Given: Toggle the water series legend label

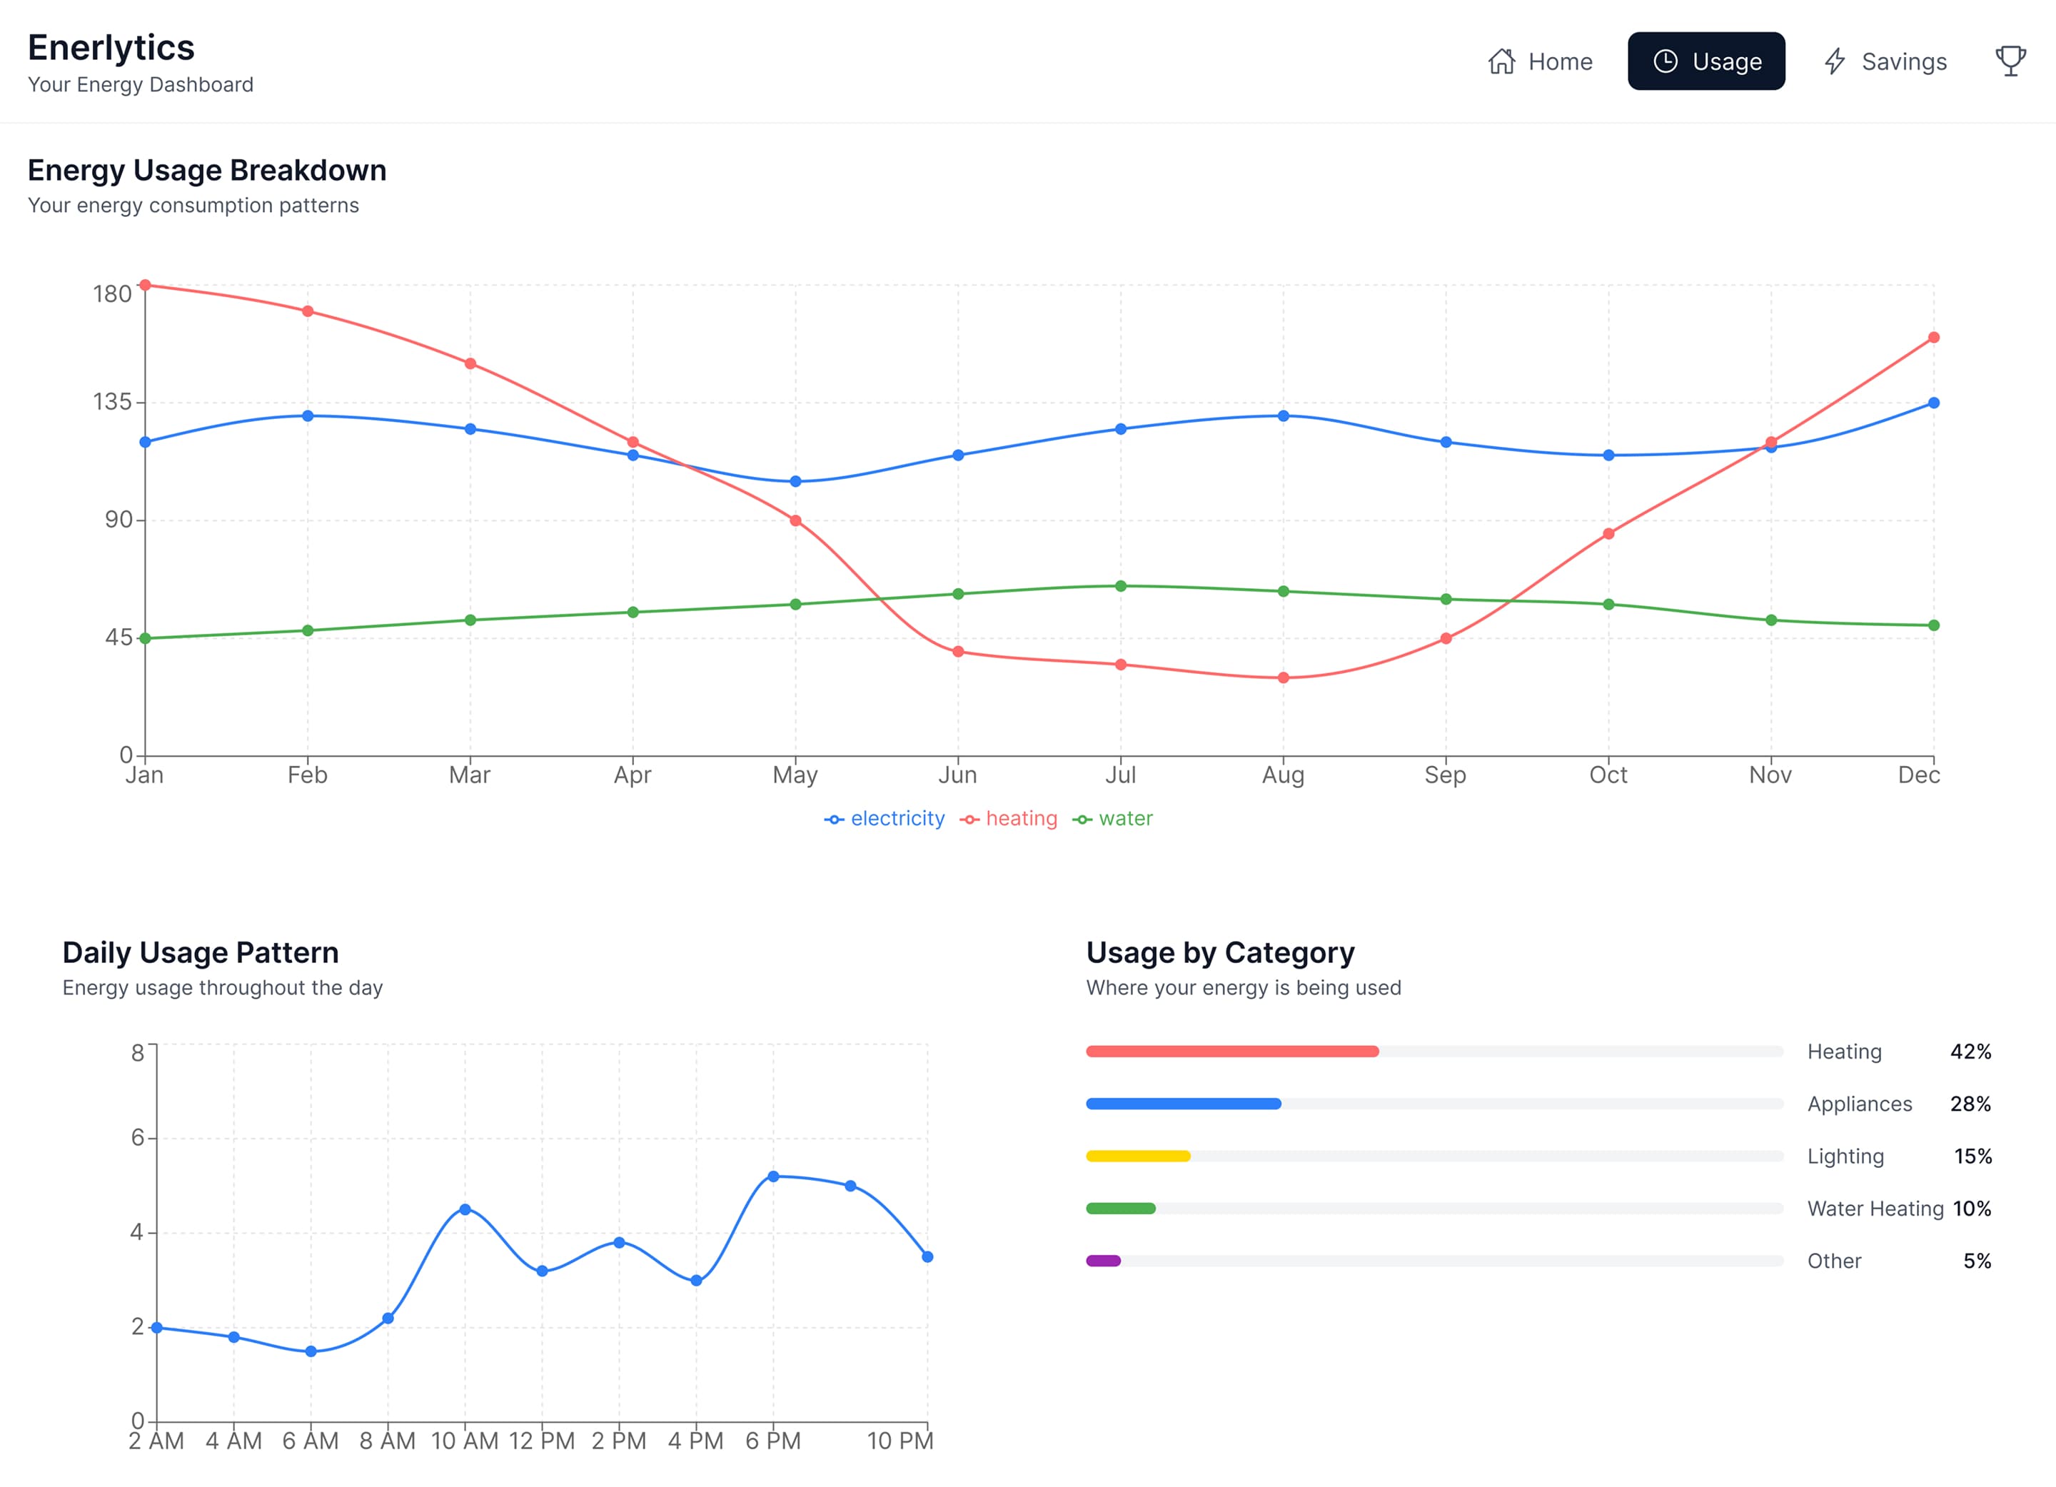Looking at the screenshot, I should pos(1125,819).
